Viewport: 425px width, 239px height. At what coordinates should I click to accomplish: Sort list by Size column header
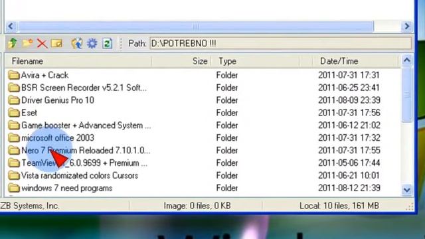pyautogui.click(x=181, y=61)
